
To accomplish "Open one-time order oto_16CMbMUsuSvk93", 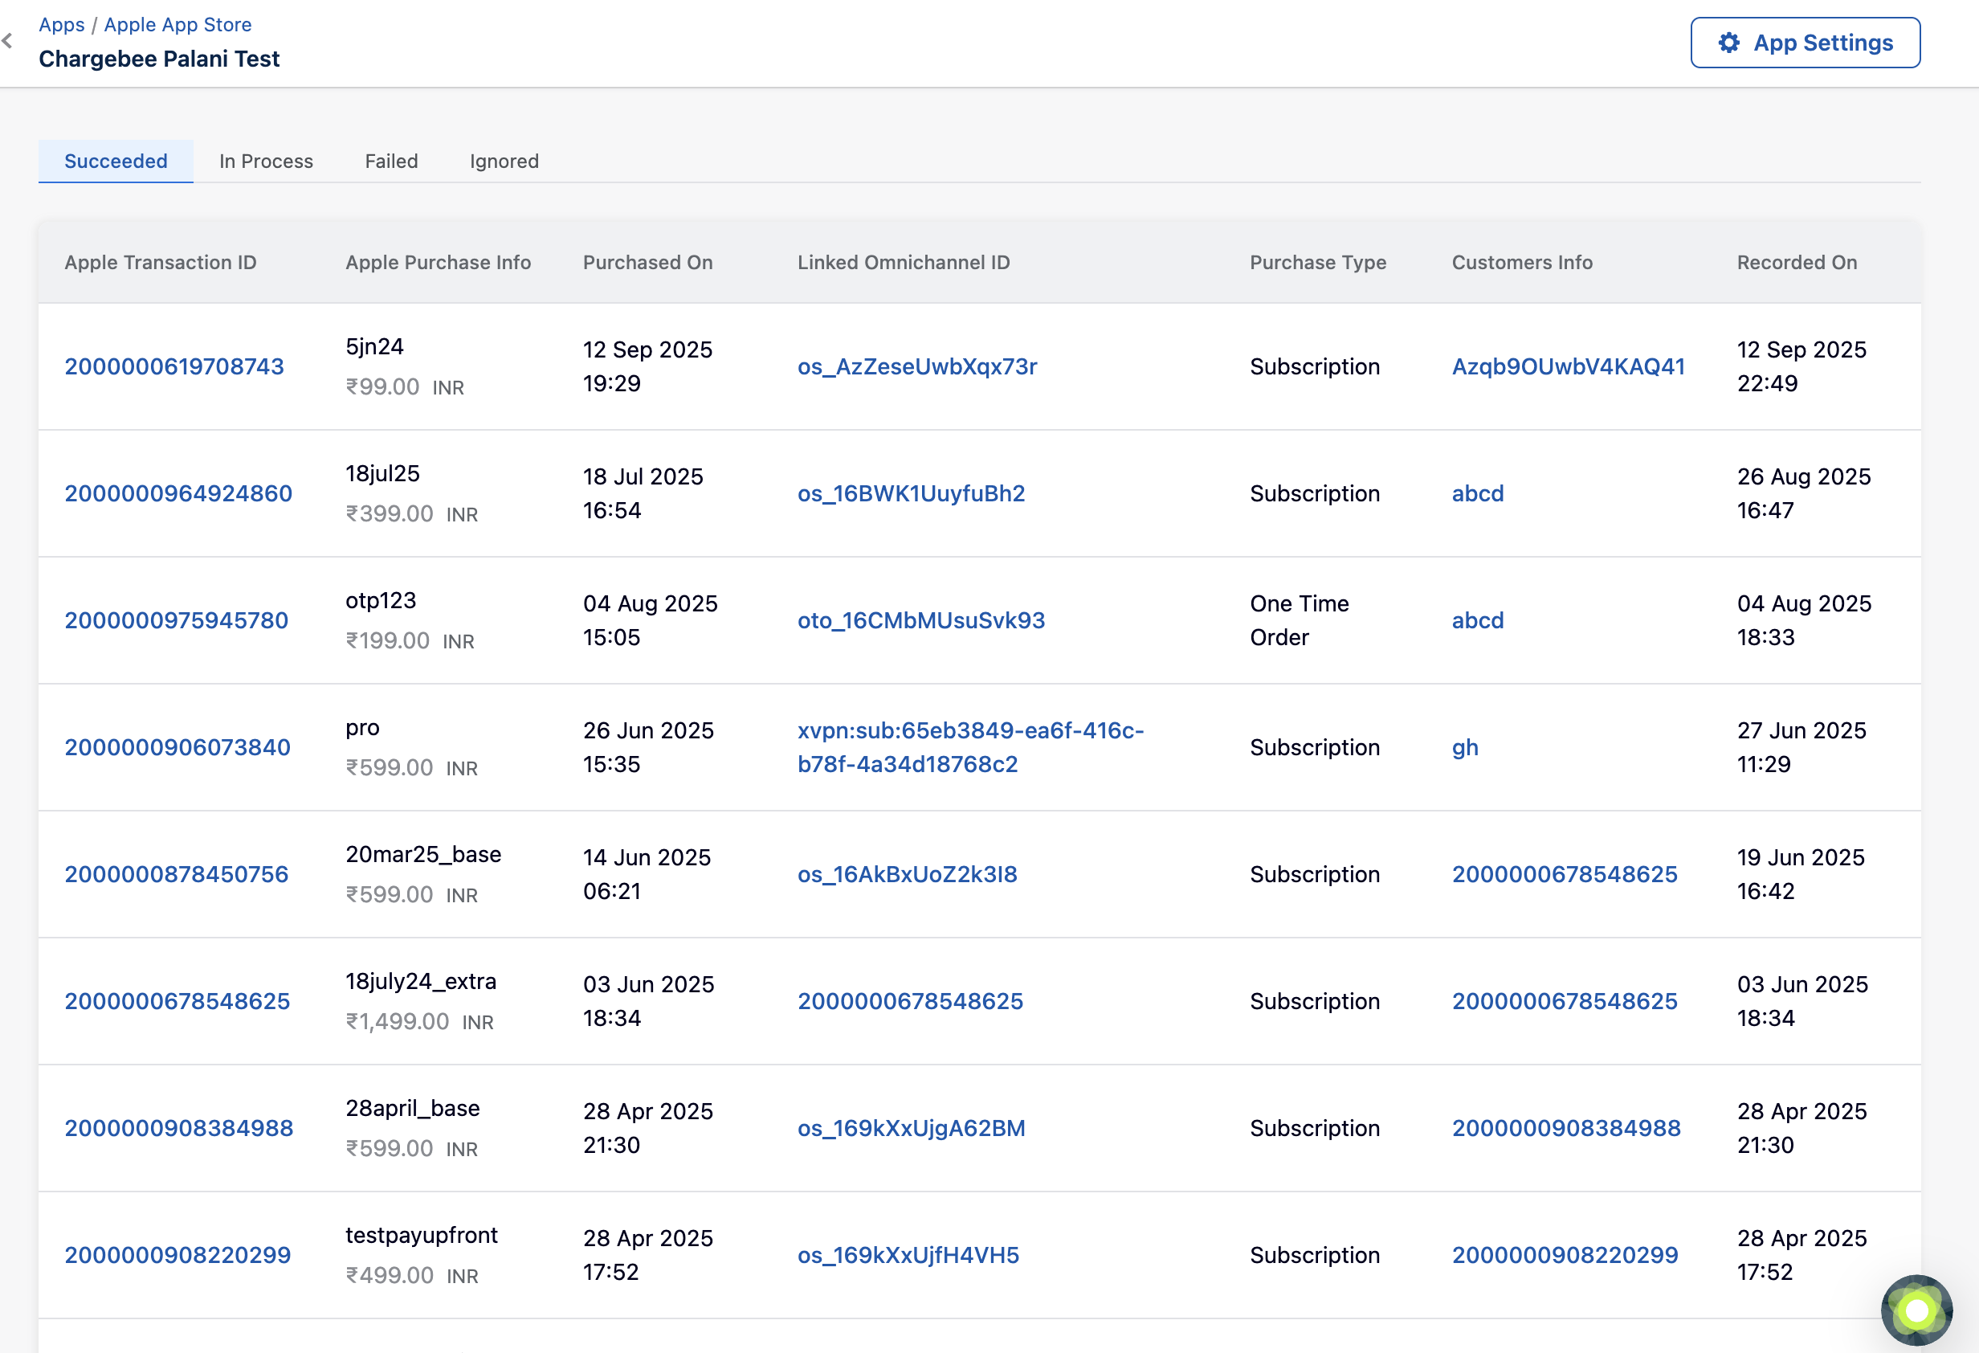I will tap(920, 620).
